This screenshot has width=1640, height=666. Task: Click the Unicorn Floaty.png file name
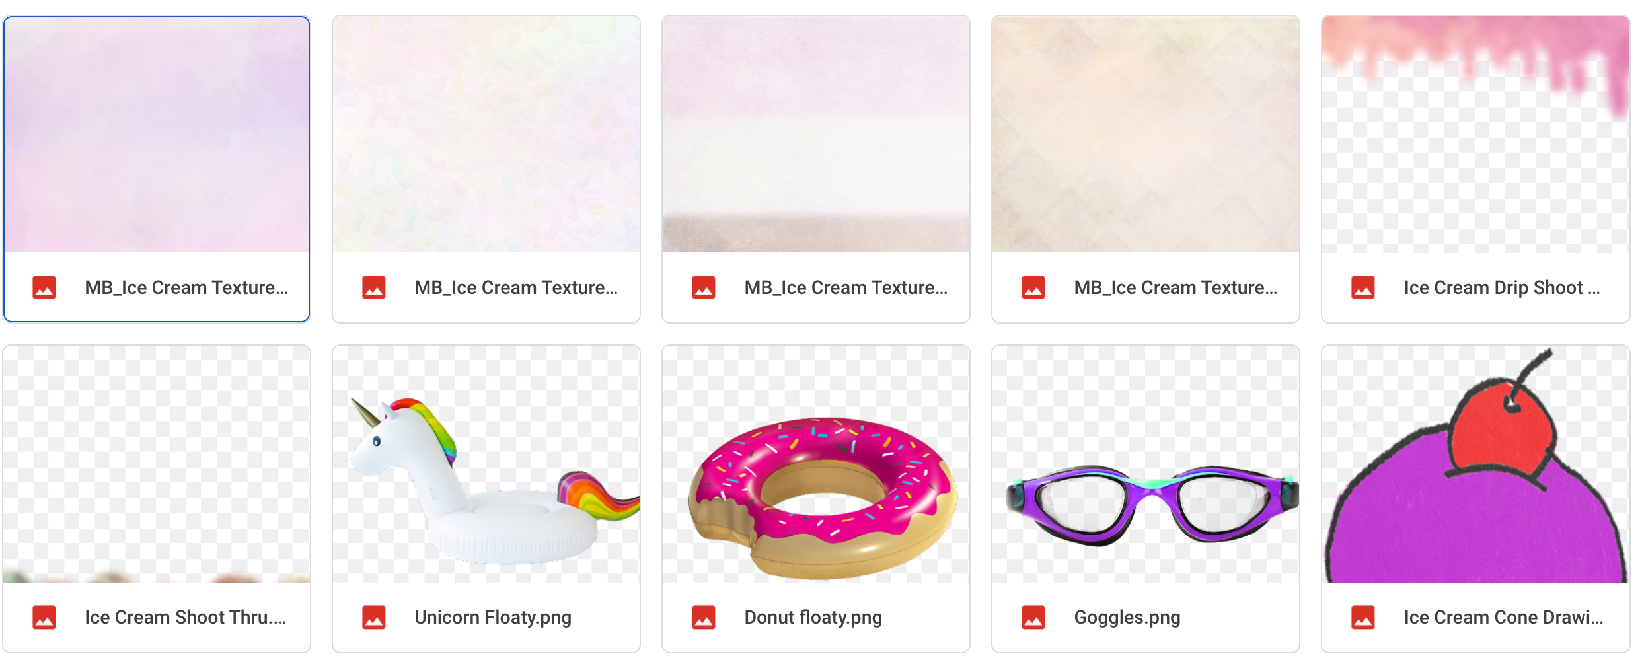coord(493,617)
